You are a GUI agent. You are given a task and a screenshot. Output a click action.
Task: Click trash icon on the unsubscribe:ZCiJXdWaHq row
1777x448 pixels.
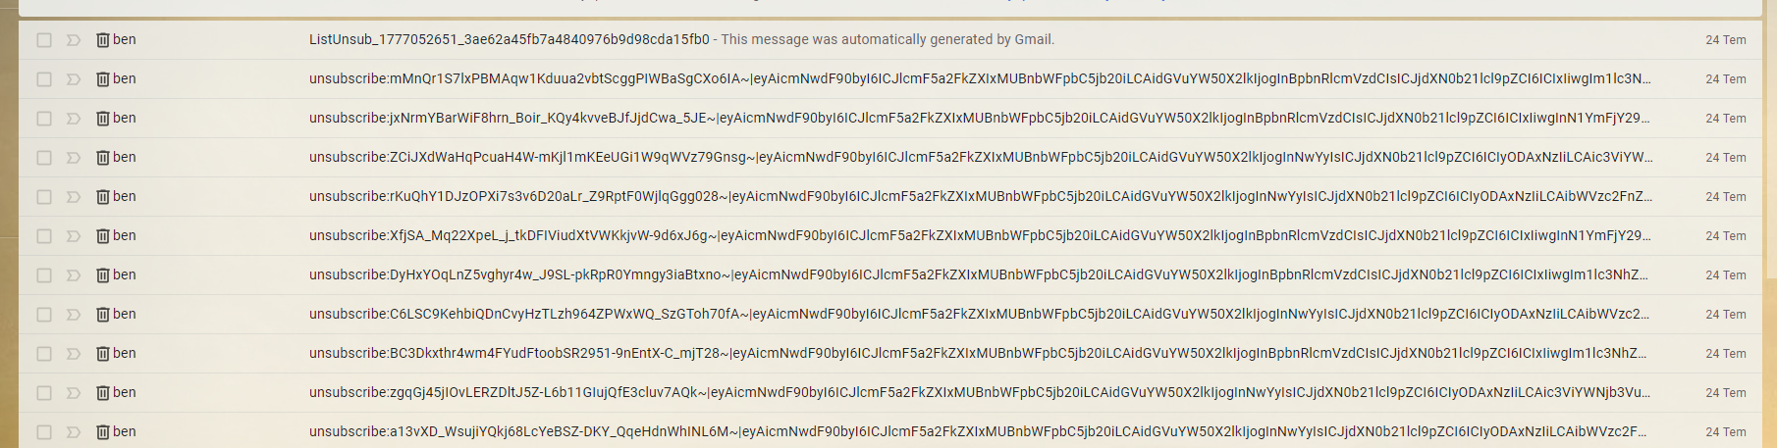tap(102, 158)
